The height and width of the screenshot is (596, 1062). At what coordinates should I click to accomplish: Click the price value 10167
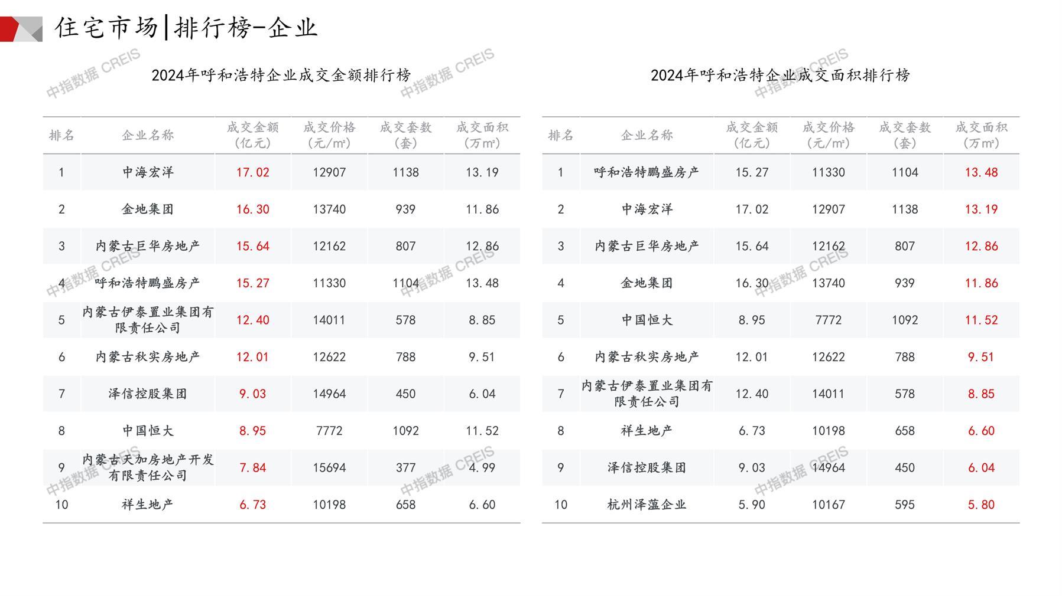point(828,505)
